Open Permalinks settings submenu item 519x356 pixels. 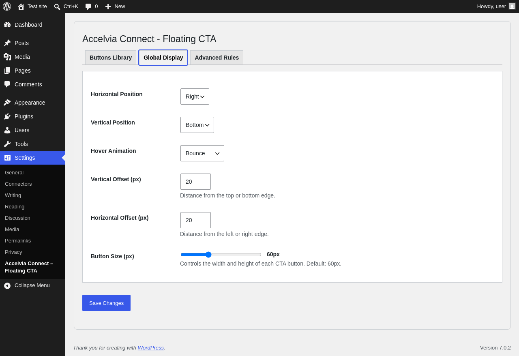(18, 241)
